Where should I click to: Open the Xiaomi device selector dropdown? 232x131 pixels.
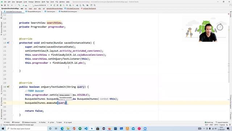click(x=40, y=5)
